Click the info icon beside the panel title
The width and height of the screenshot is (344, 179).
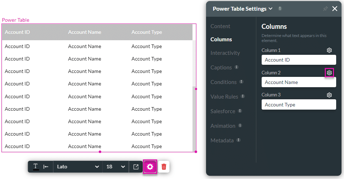click(280, 9)
